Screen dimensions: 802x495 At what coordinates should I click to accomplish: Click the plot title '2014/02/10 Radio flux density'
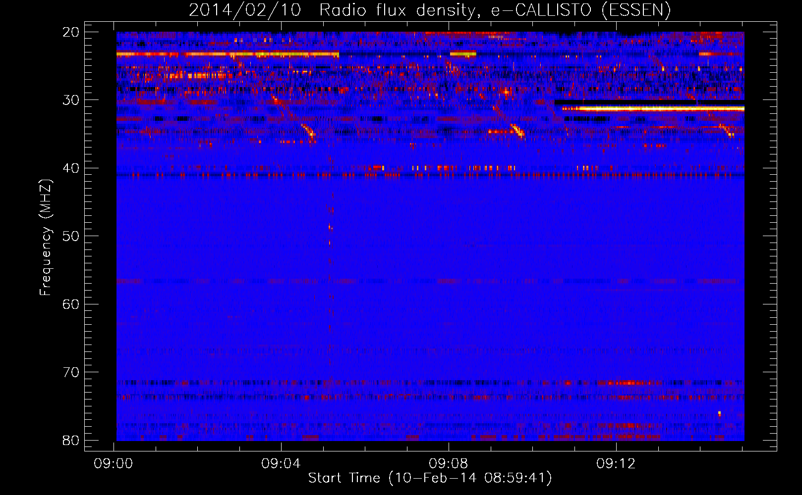[x=429, y=10]
